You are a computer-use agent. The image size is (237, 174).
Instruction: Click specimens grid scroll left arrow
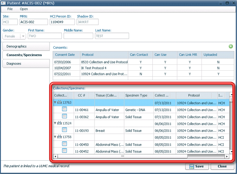[x=55, y=156]
